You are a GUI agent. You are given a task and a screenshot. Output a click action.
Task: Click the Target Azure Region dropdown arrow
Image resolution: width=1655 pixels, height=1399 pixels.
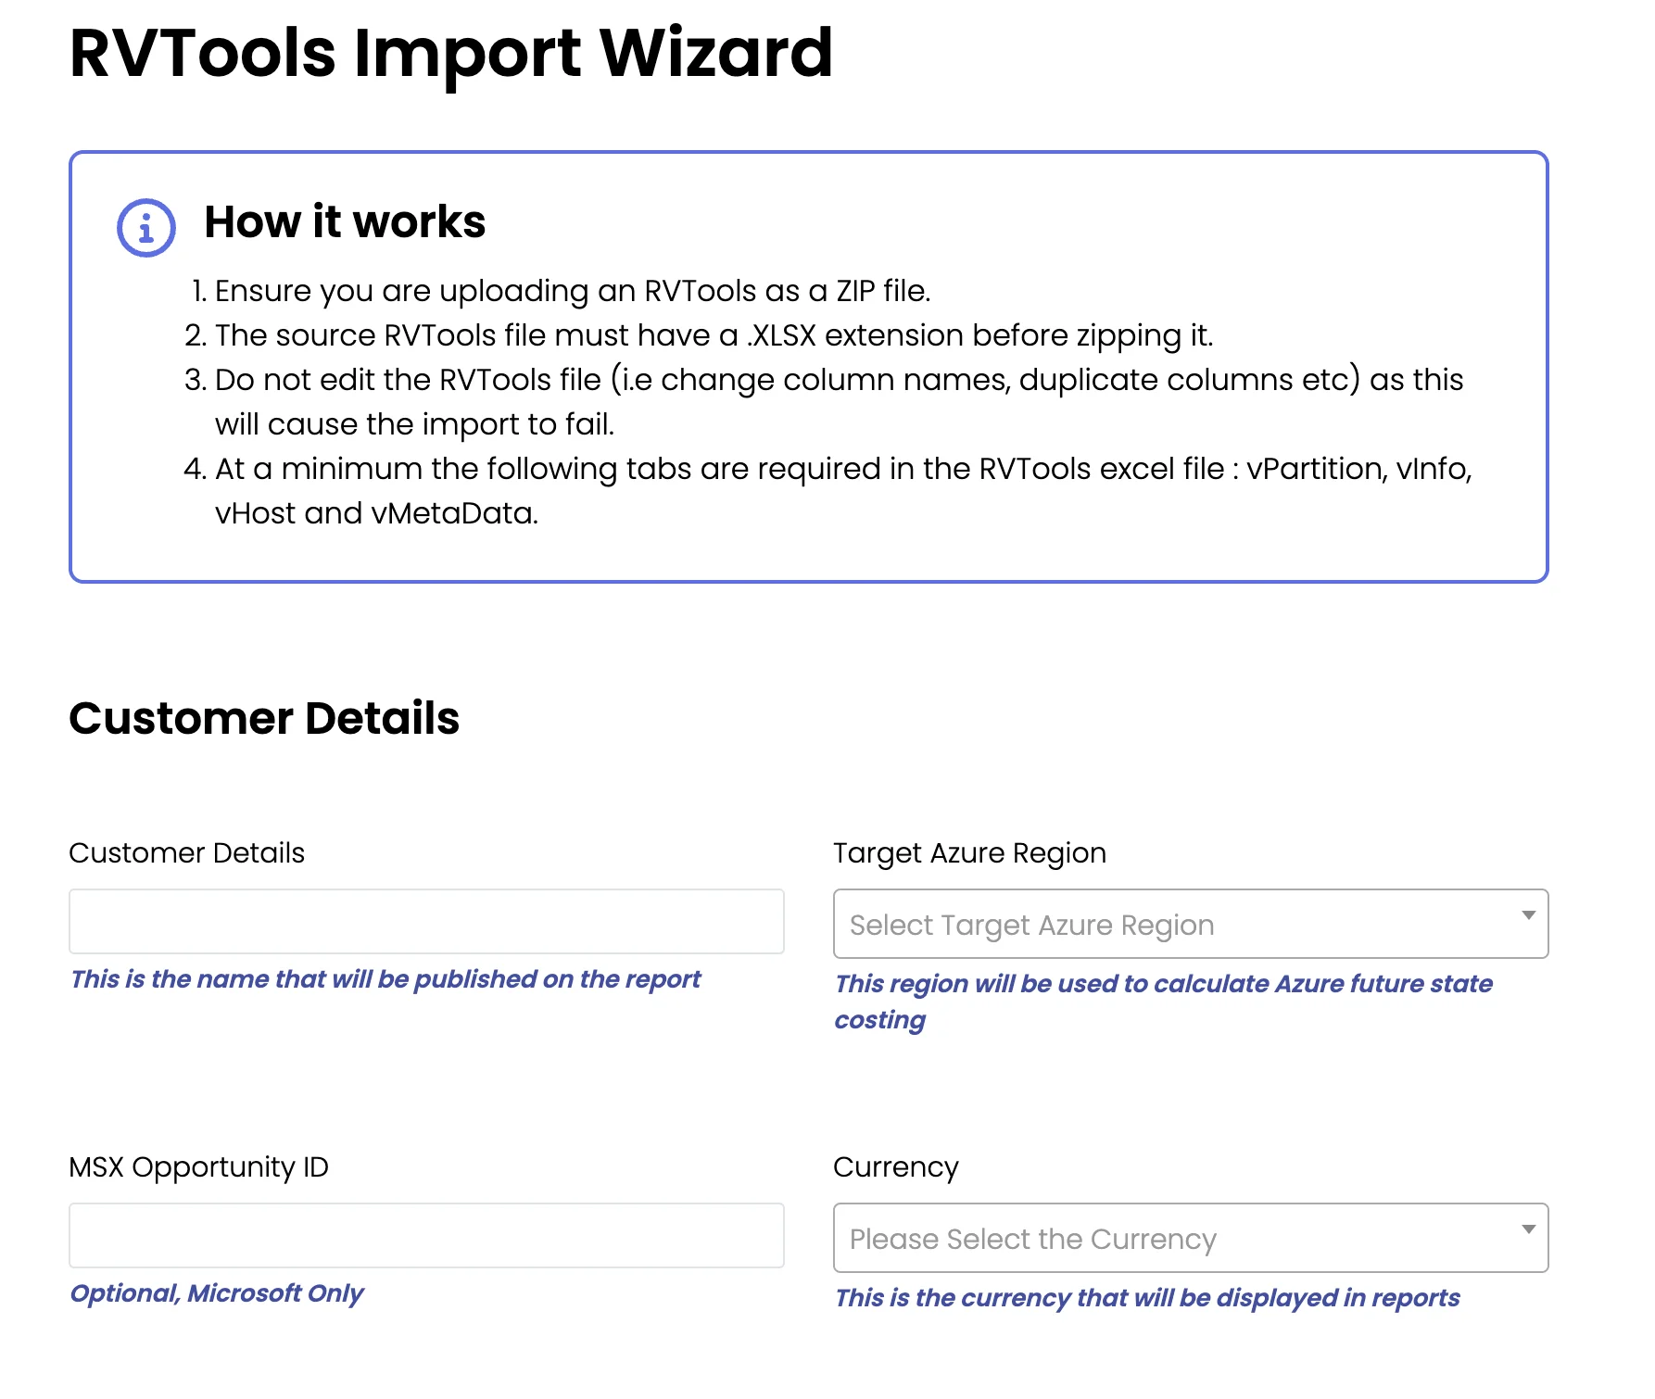(1528, 915)
